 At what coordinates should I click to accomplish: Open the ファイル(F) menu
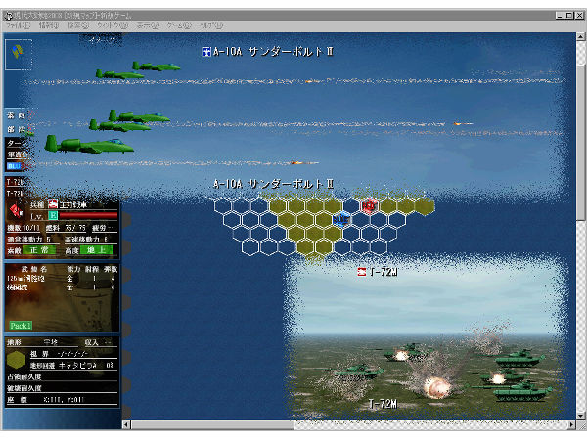18,25
